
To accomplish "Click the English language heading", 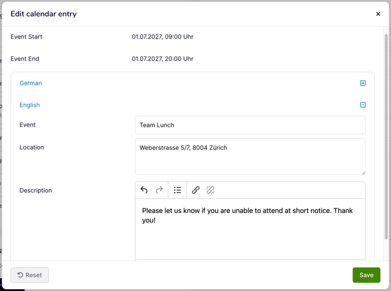I will click(30, 105).
